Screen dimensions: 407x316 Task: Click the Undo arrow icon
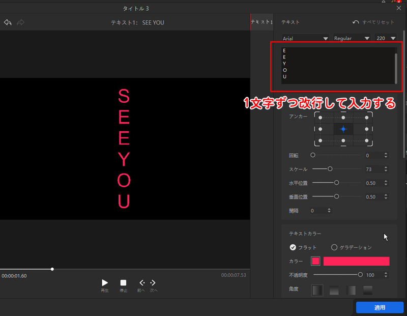click(x=7, y=21)
